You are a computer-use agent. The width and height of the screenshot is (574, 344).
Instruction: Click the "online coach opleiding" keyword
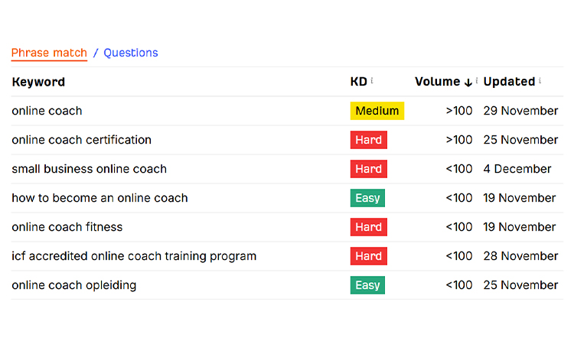click(73, 285)
